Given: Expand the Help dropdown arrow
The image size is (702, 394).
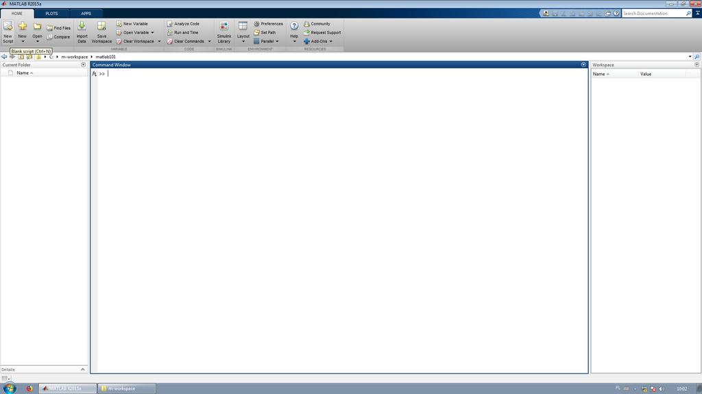Looking at the screenshot, I should point(294,42).
